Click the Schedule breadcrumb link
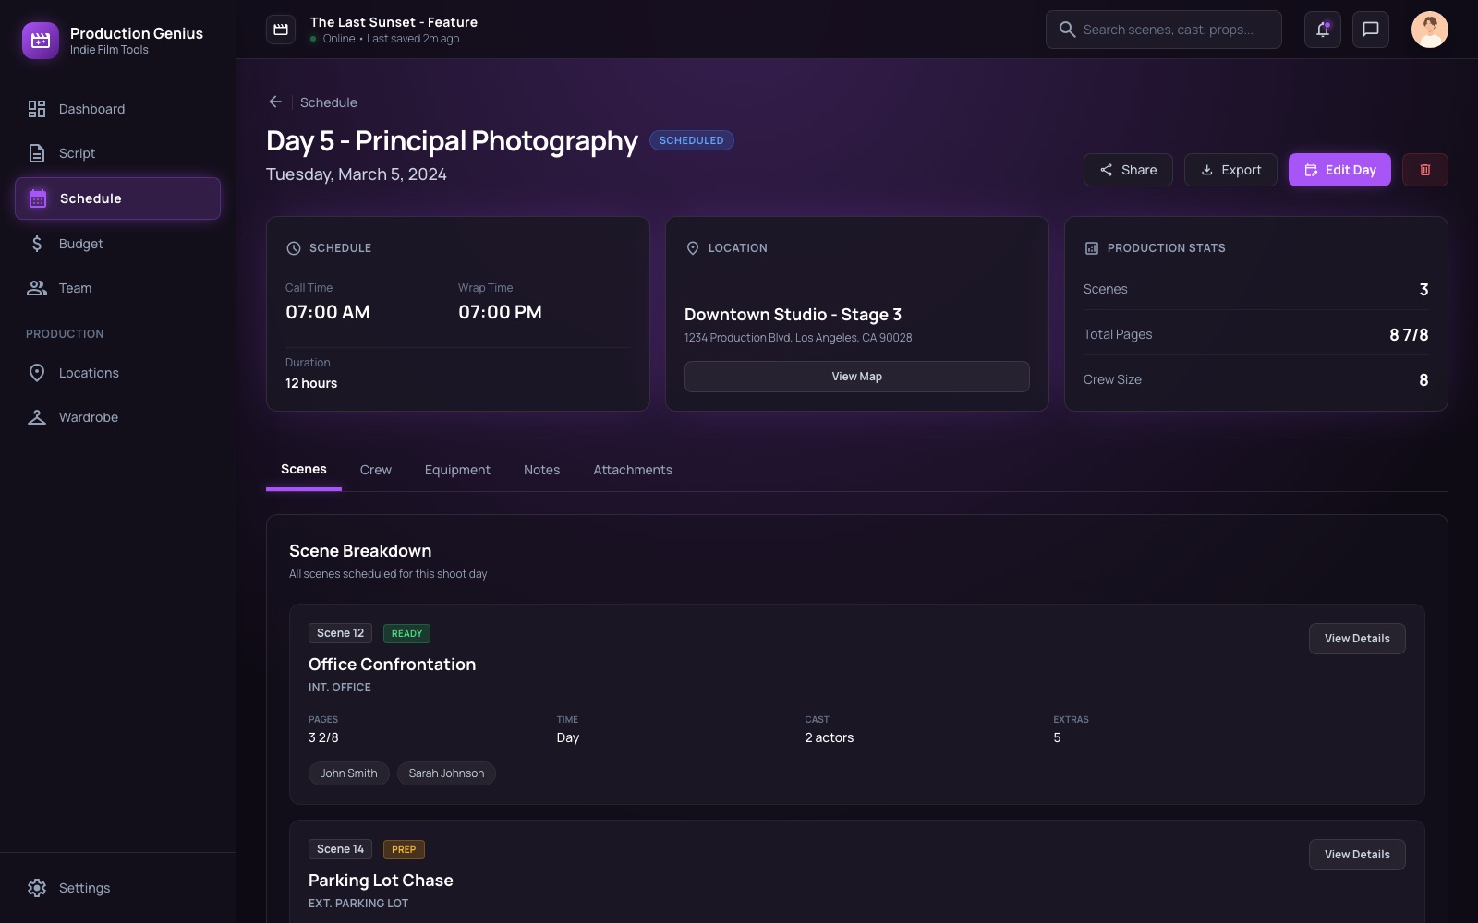The image size is (1478, 923). coord(328,102)
